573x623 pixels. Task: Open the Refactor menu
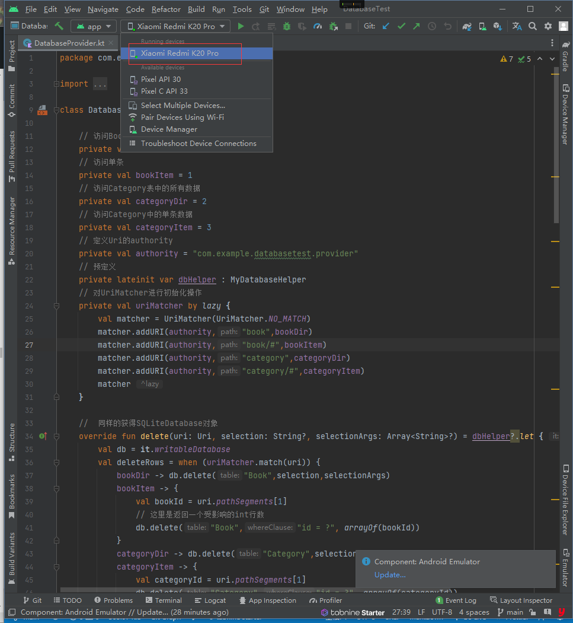[166, 9]
